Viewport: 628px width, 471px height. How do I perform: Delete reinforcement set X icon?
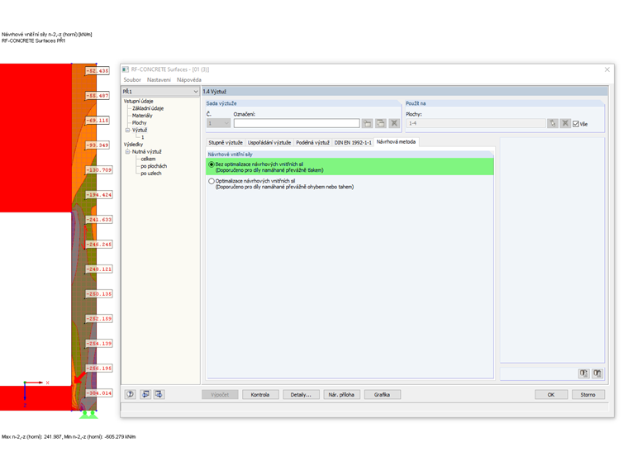(x=394, y=123)
